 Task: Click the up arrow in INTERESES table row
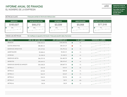(x=72, y=55)
